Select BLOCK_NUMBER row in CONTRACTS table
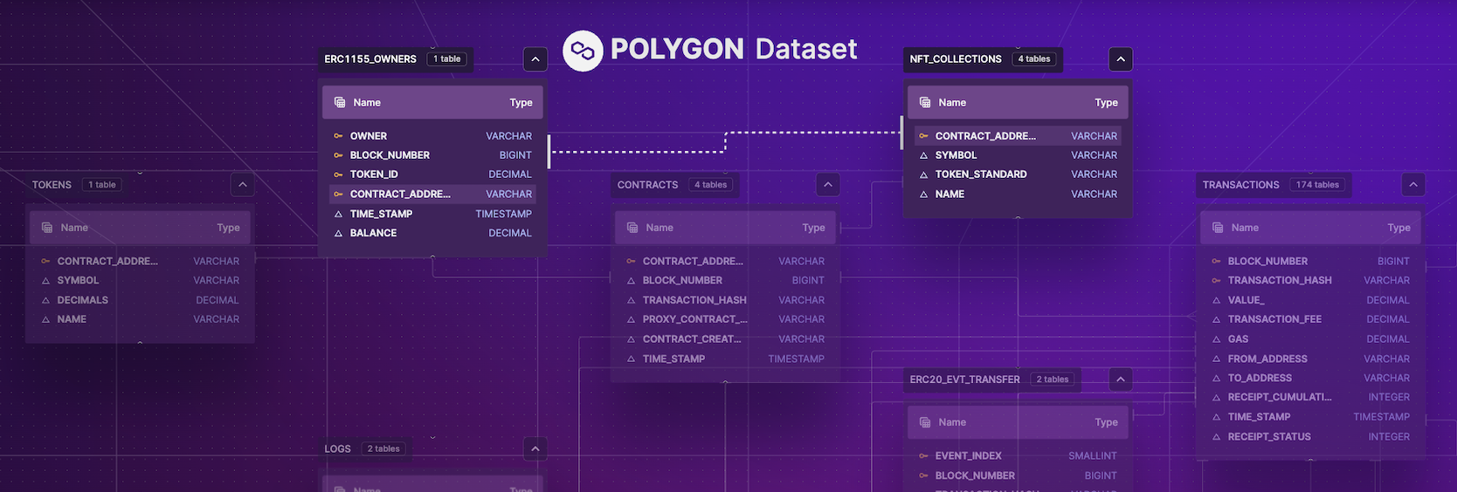Image resolution: width=1457 pixels, height=492 pixels. pos(725,281)
